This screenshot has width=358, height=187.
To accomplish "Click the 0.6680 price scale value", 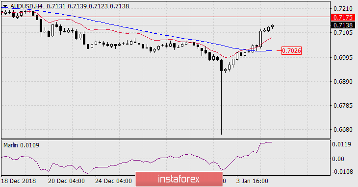I will [x=343, y=130].
